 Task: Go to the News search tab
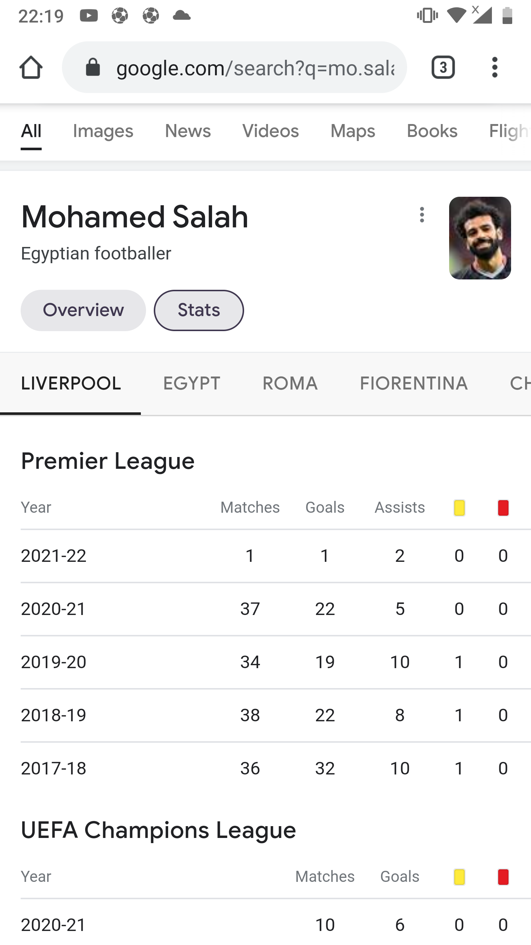(188, 131)
